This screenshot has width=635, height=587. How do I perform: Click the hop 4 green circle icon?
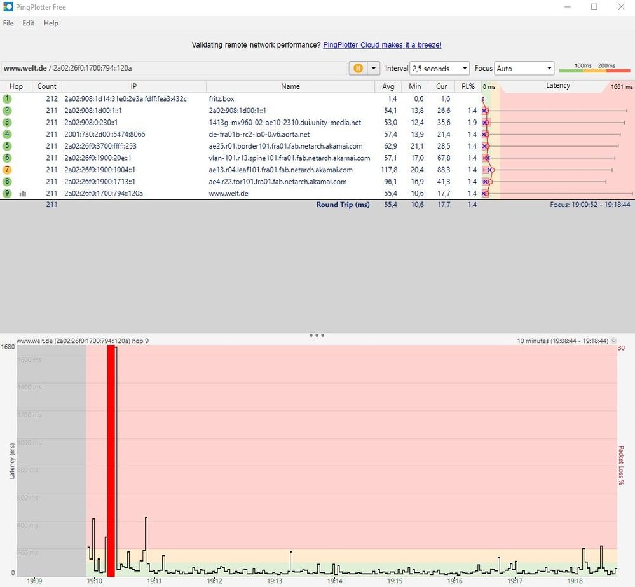[x=7, y=134]
